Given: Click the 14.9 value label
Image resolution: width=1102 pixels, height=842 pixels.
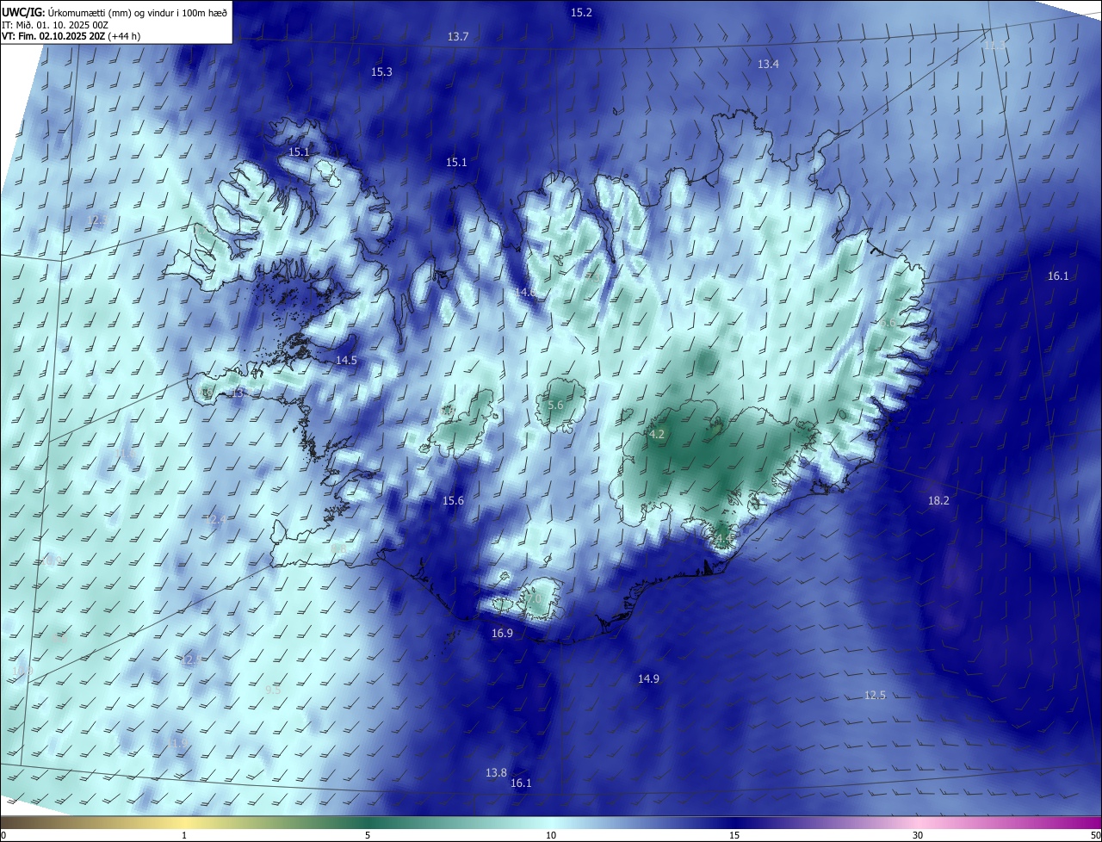Looking at the screenshot, I should tap(648, 678).
